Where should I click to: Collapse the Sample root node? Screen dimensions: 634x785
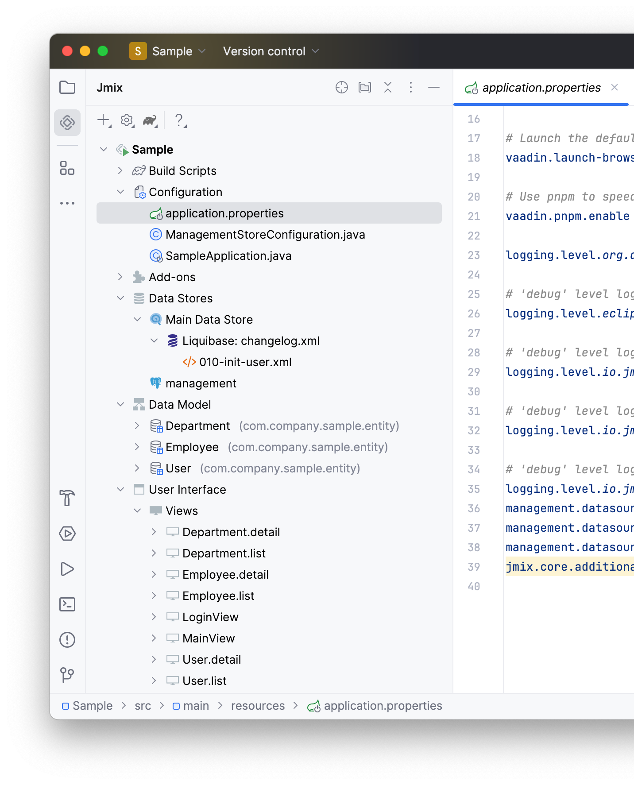click(x=104, y=149)
